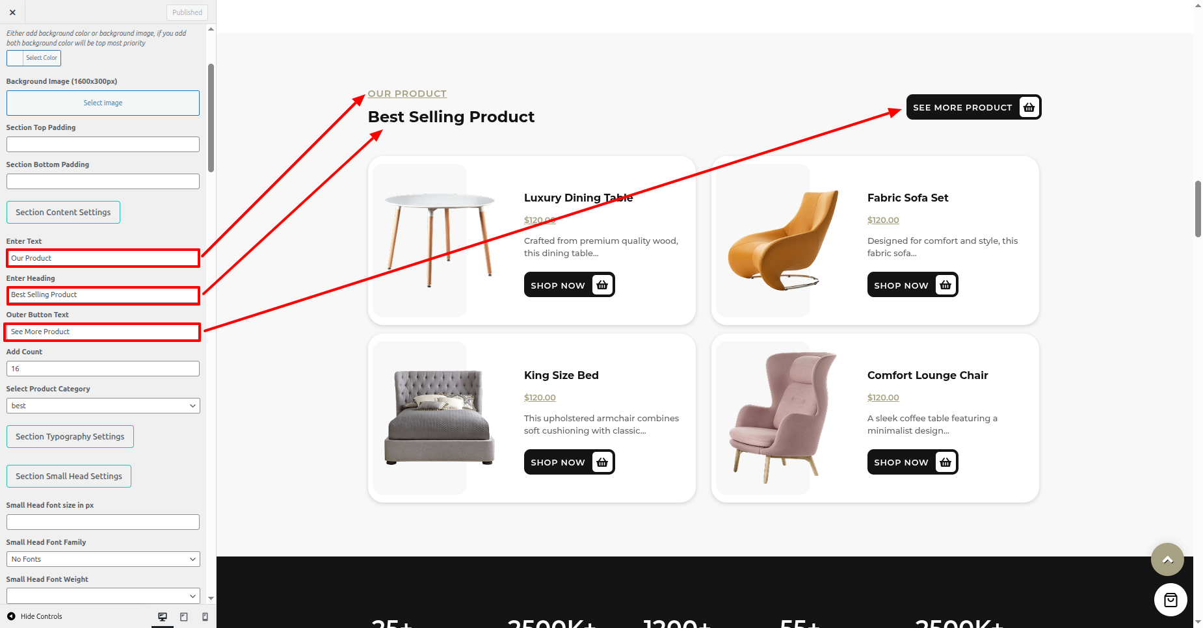
Task: Switch to tablet preview device icon
Action: [184, 616]
